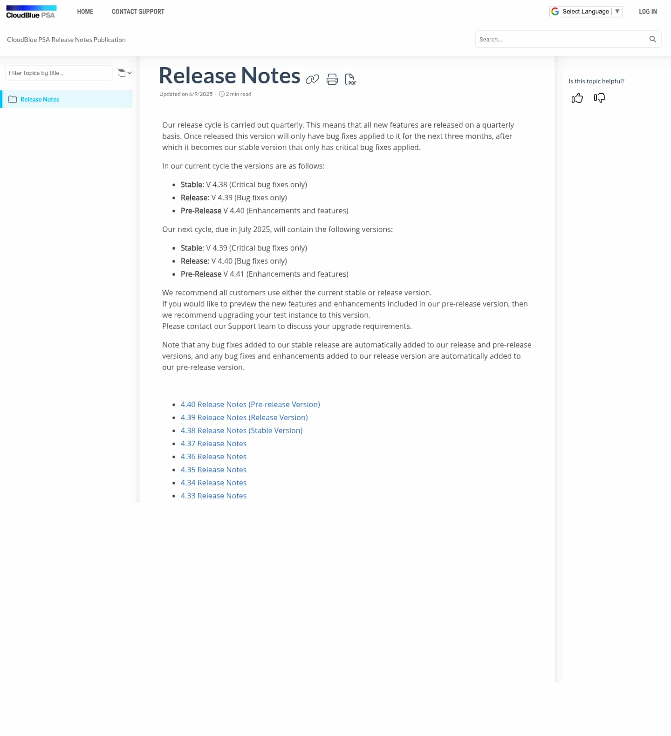Image resolution: width=671 pixels, height=736 pixels.
Task: Click the 'Release: V 4.40' bullet
Action: point(234,261)
